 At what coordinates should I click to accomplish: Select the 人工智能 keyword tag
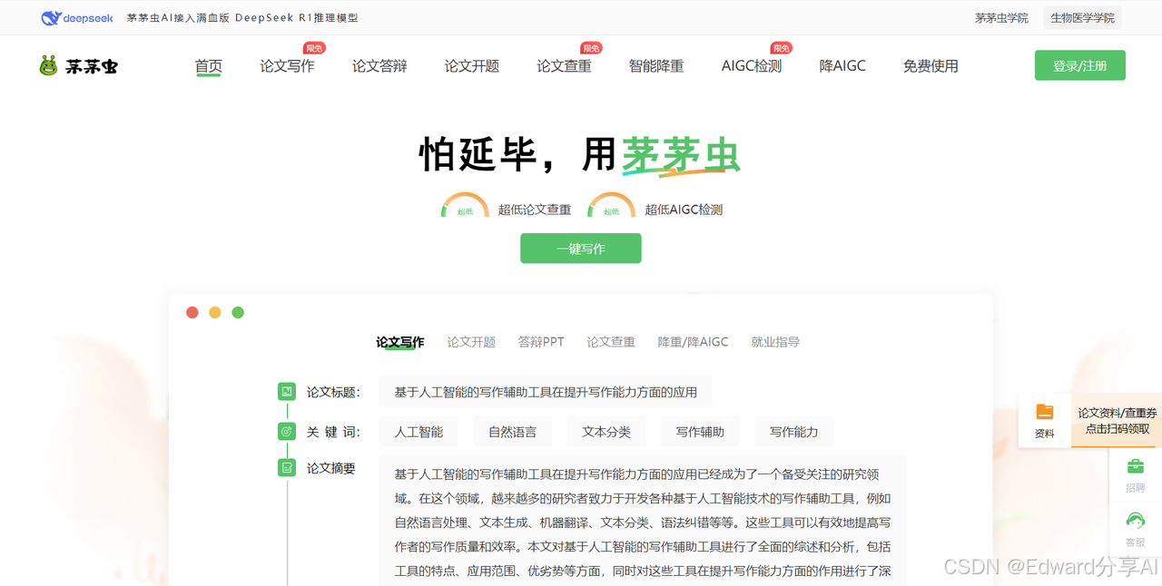419,432
